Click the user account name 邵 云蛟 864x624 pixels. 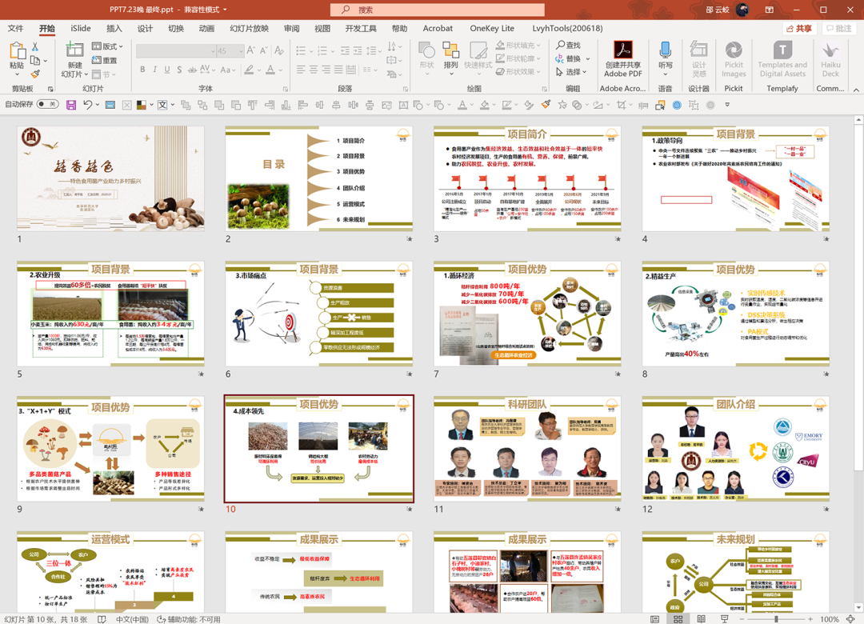click(x=718, y=10)
